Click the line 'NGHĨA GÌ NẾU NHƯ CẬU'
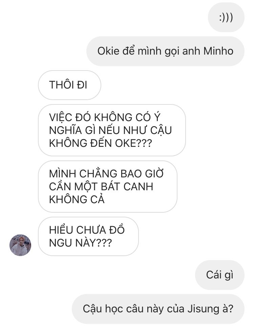254x331 pixels. (110, 130)
